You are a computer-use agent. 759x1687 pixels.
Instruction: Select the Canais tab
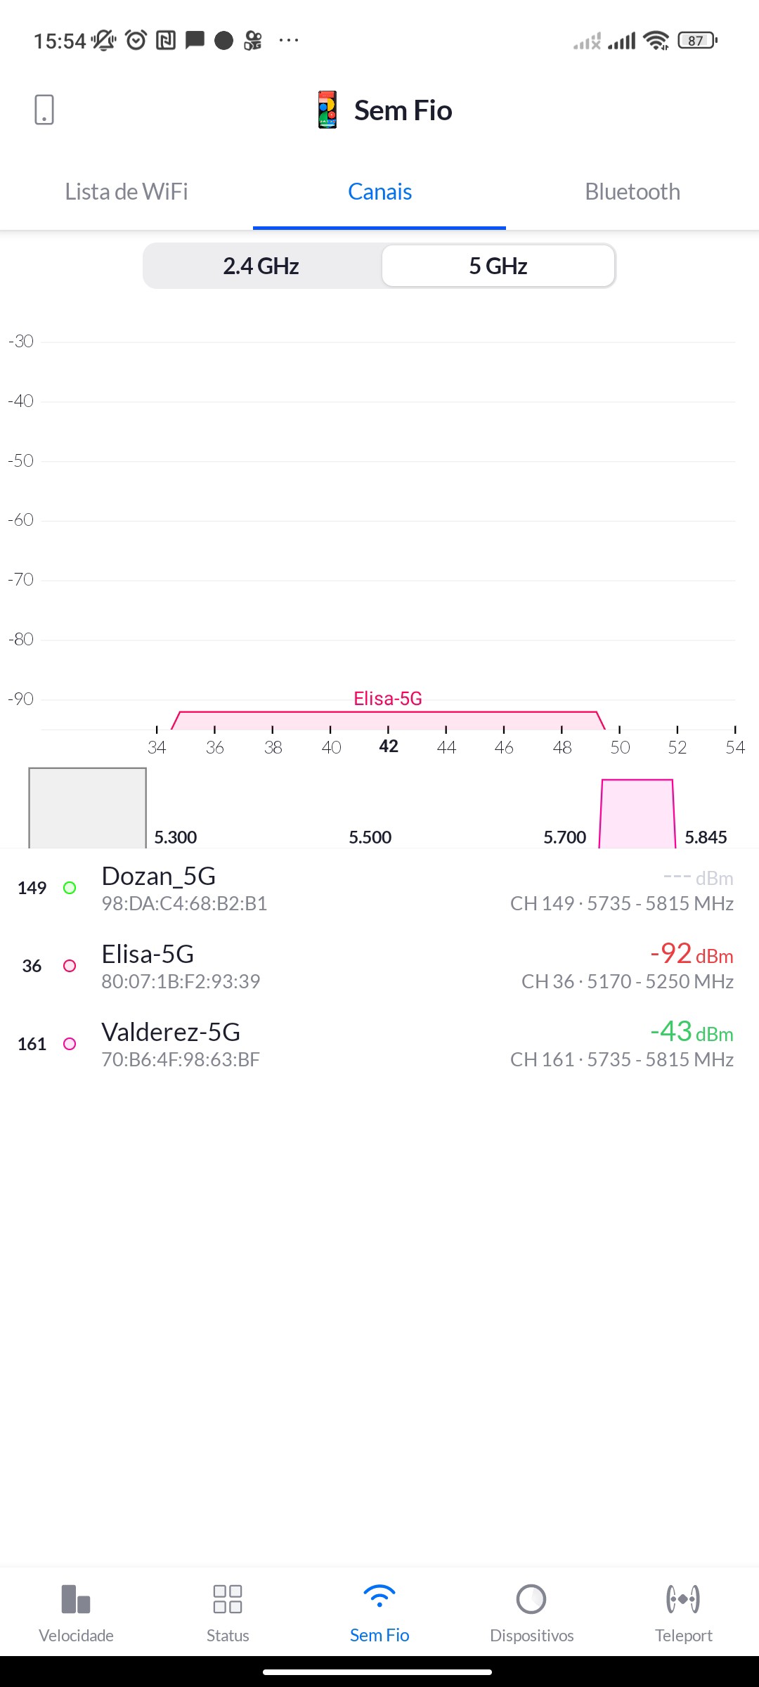379,192
